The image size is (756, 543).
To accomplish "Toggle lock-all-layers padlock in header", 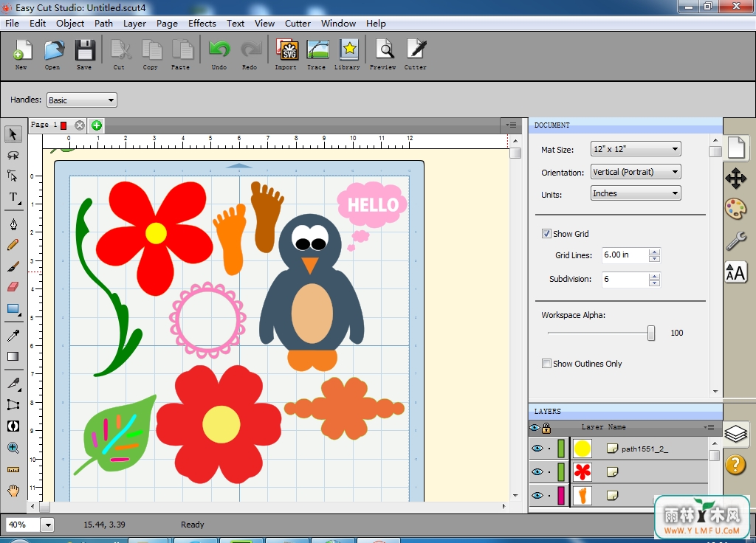I will coord(546,427).
